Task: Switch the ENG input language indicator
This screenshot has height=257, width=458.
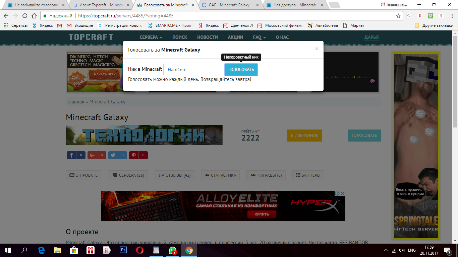Action: click(x=412, y=250)
